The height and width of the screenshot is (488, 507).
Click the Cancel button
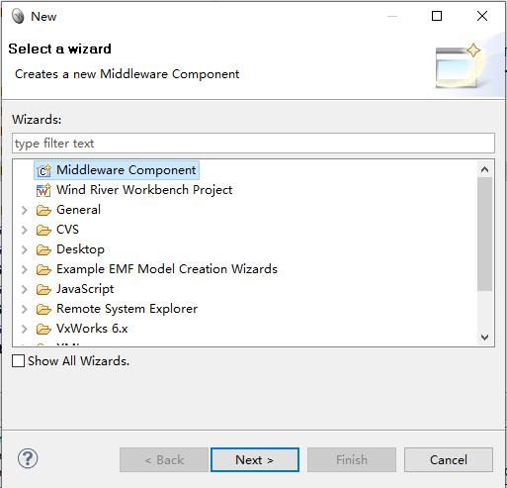point(449,459)
